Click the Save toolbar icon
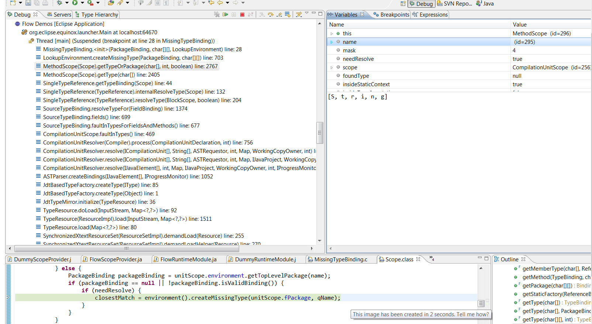592x324 pixels. pyautogui.click(x=28, y=3)
